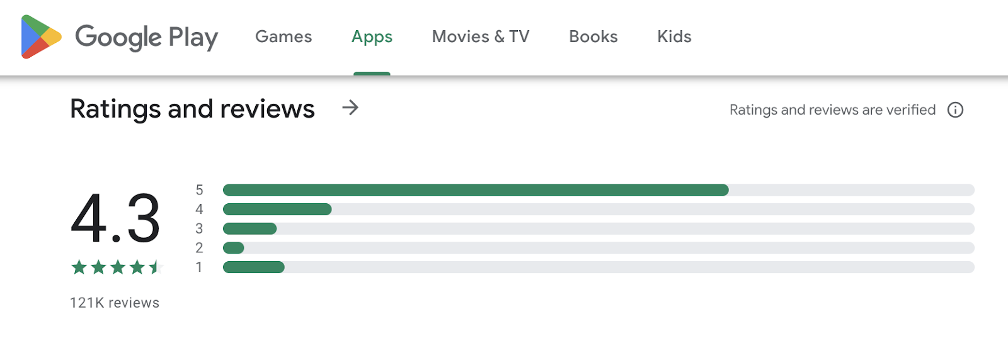Click the star rating row icons

point(117,267)
